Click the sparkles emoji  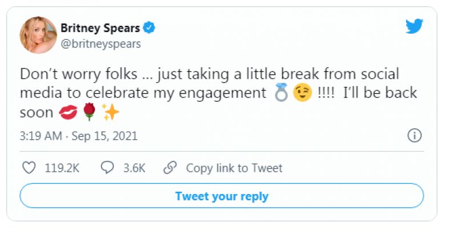(110, 113)
